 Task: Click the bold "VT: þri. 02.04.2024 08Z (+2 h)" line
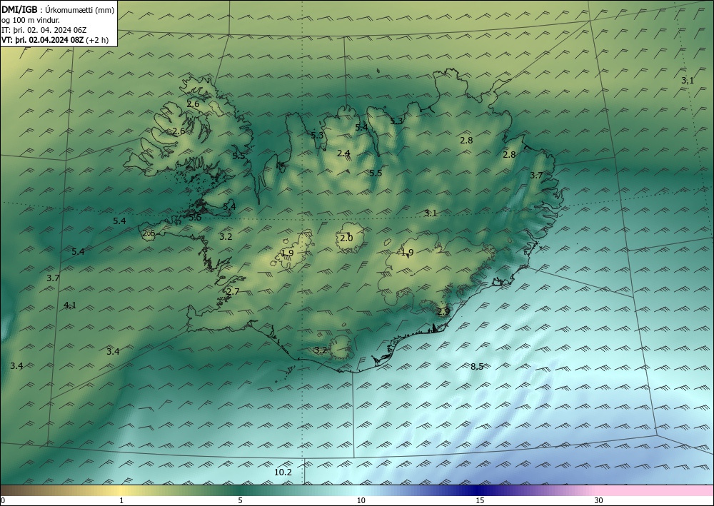click(x=55, y=40)
